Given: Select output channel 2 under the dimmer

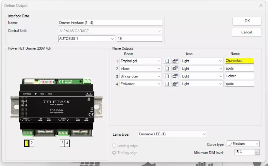Looking at the screenshot, I should tap(31, 144).
